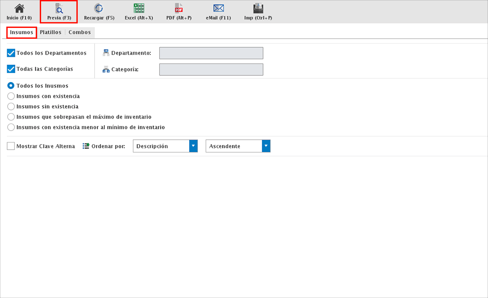The height and width of the screenshot is (298, 488).
Task: Print with the Imp (Ctrl+P) icon
Action: (x=258, y=9)
